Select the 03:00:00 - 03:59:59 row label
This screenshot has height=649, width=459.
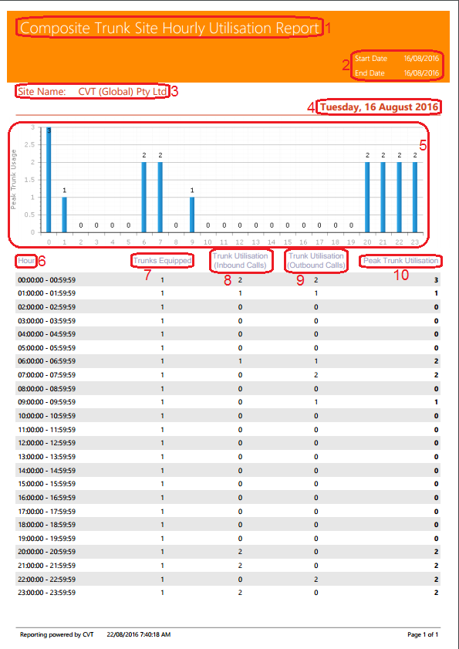click(x=47, y=321)
